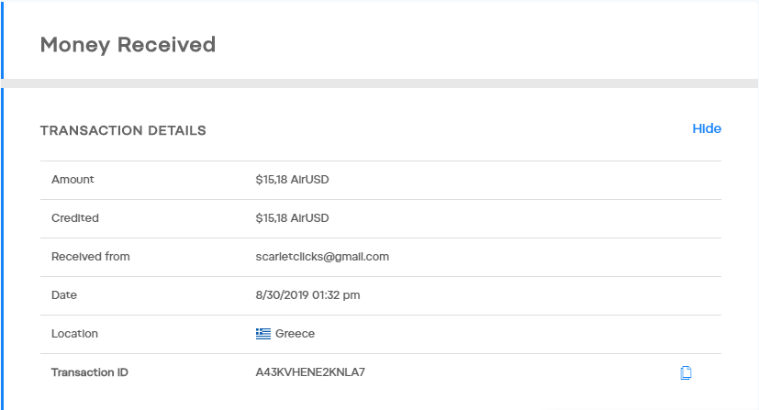Click the gray divider bar below the header
Viewport: 759px width, 410px height.
380,83
